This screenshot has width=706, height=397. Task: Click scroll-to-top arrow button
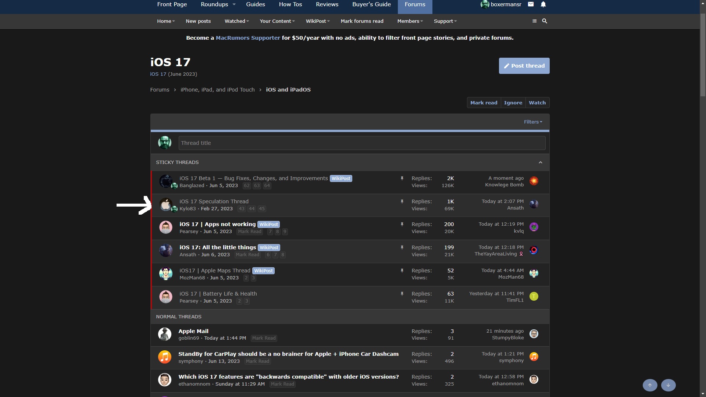650,385
